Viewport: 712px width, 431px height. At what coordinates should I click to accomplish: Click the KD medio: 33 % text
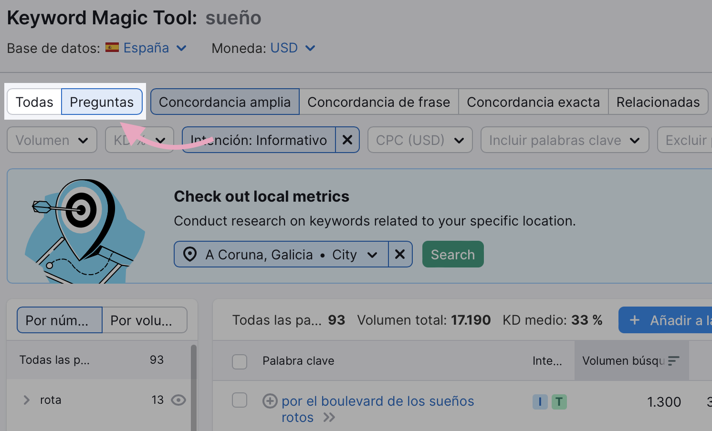[x=552, y=320]
